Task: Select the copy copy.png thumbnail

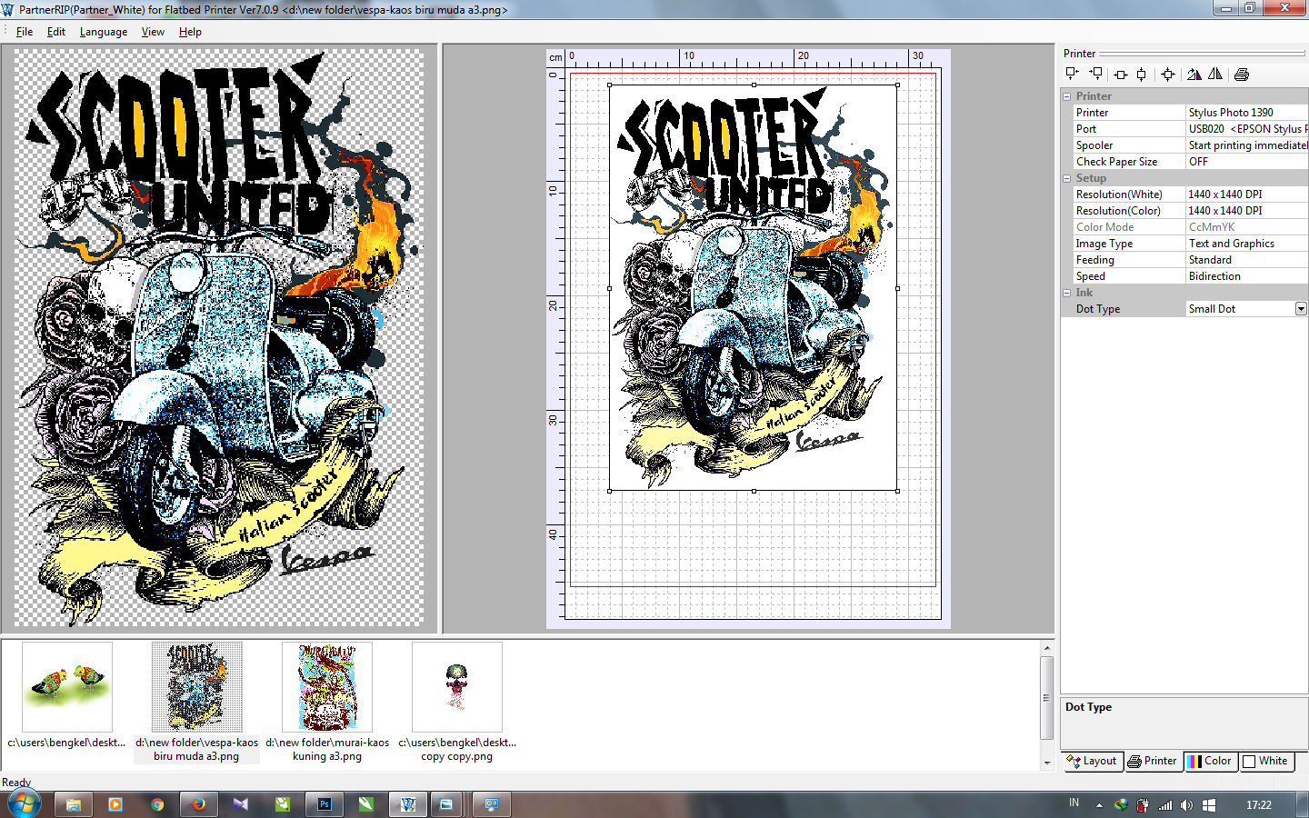Action: [x=457, y=687]
